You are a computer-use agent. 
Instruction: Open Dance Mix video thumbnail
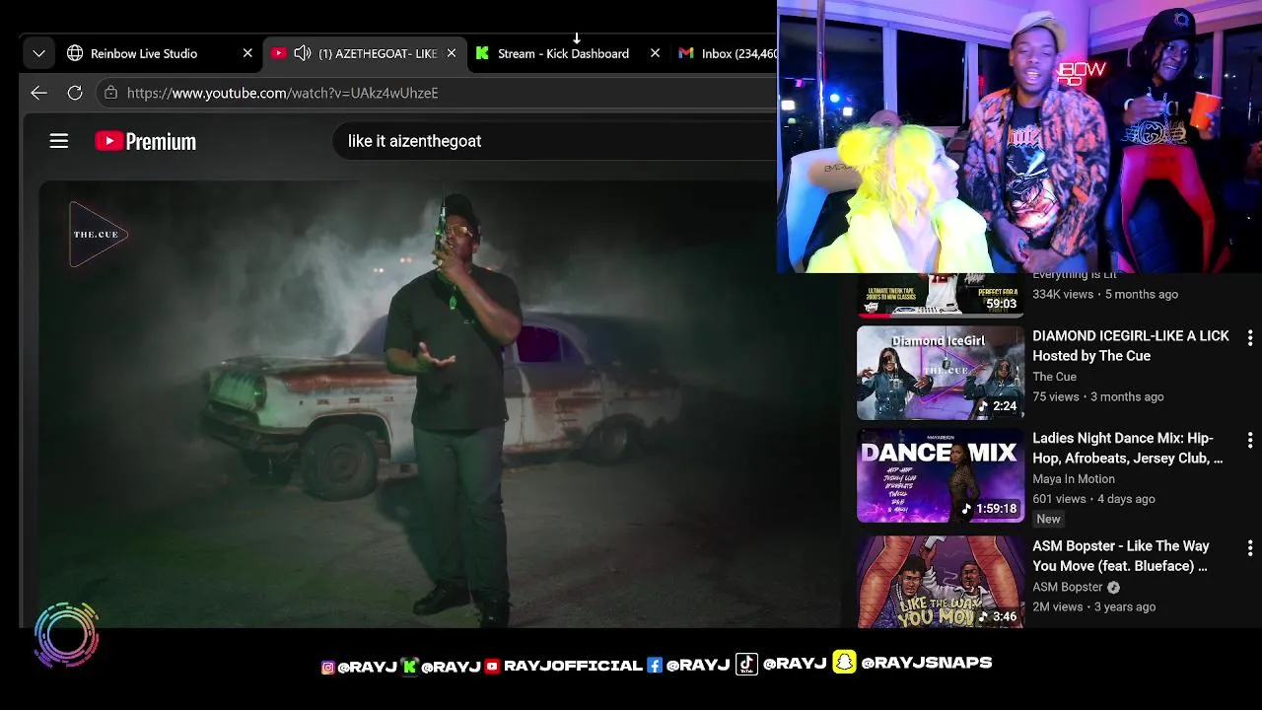(x=941, y=475)
